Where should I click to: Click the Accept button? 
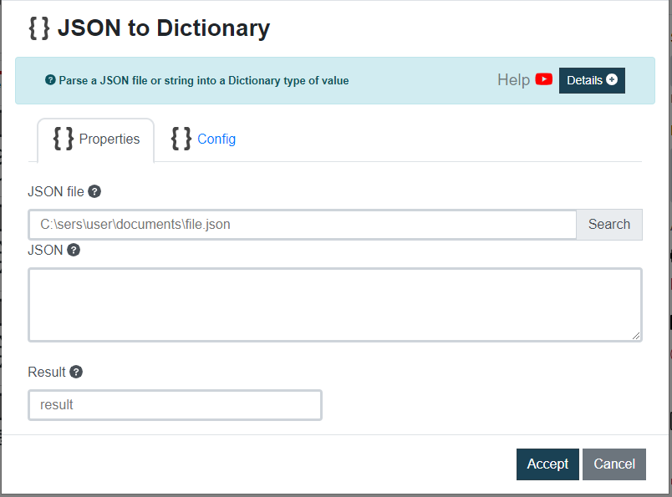tap(547, 464)
